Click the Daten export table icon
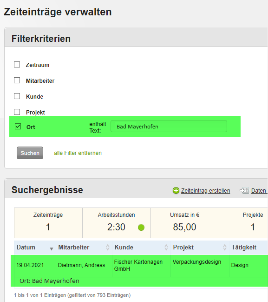This screenshot has width=268, height=302. (x=244, y=190)
